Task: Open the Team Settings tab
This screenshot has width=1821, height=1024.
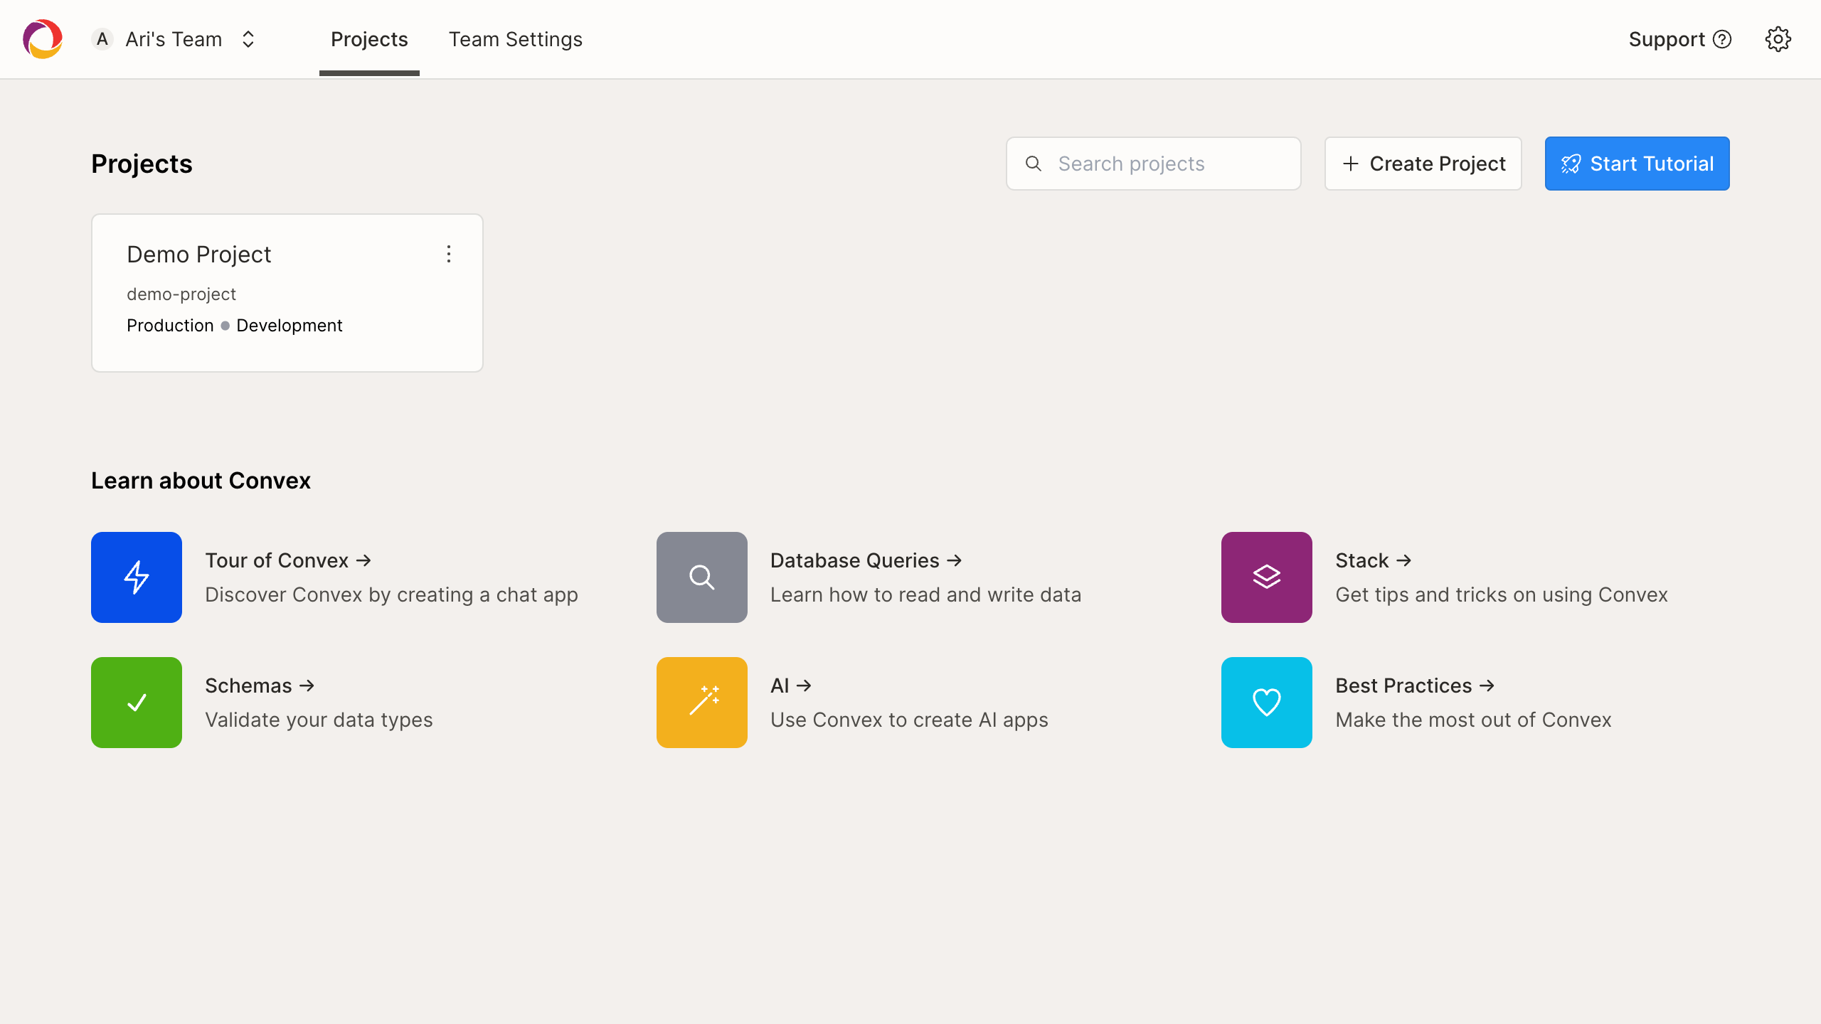Action: tap(516, 39)
